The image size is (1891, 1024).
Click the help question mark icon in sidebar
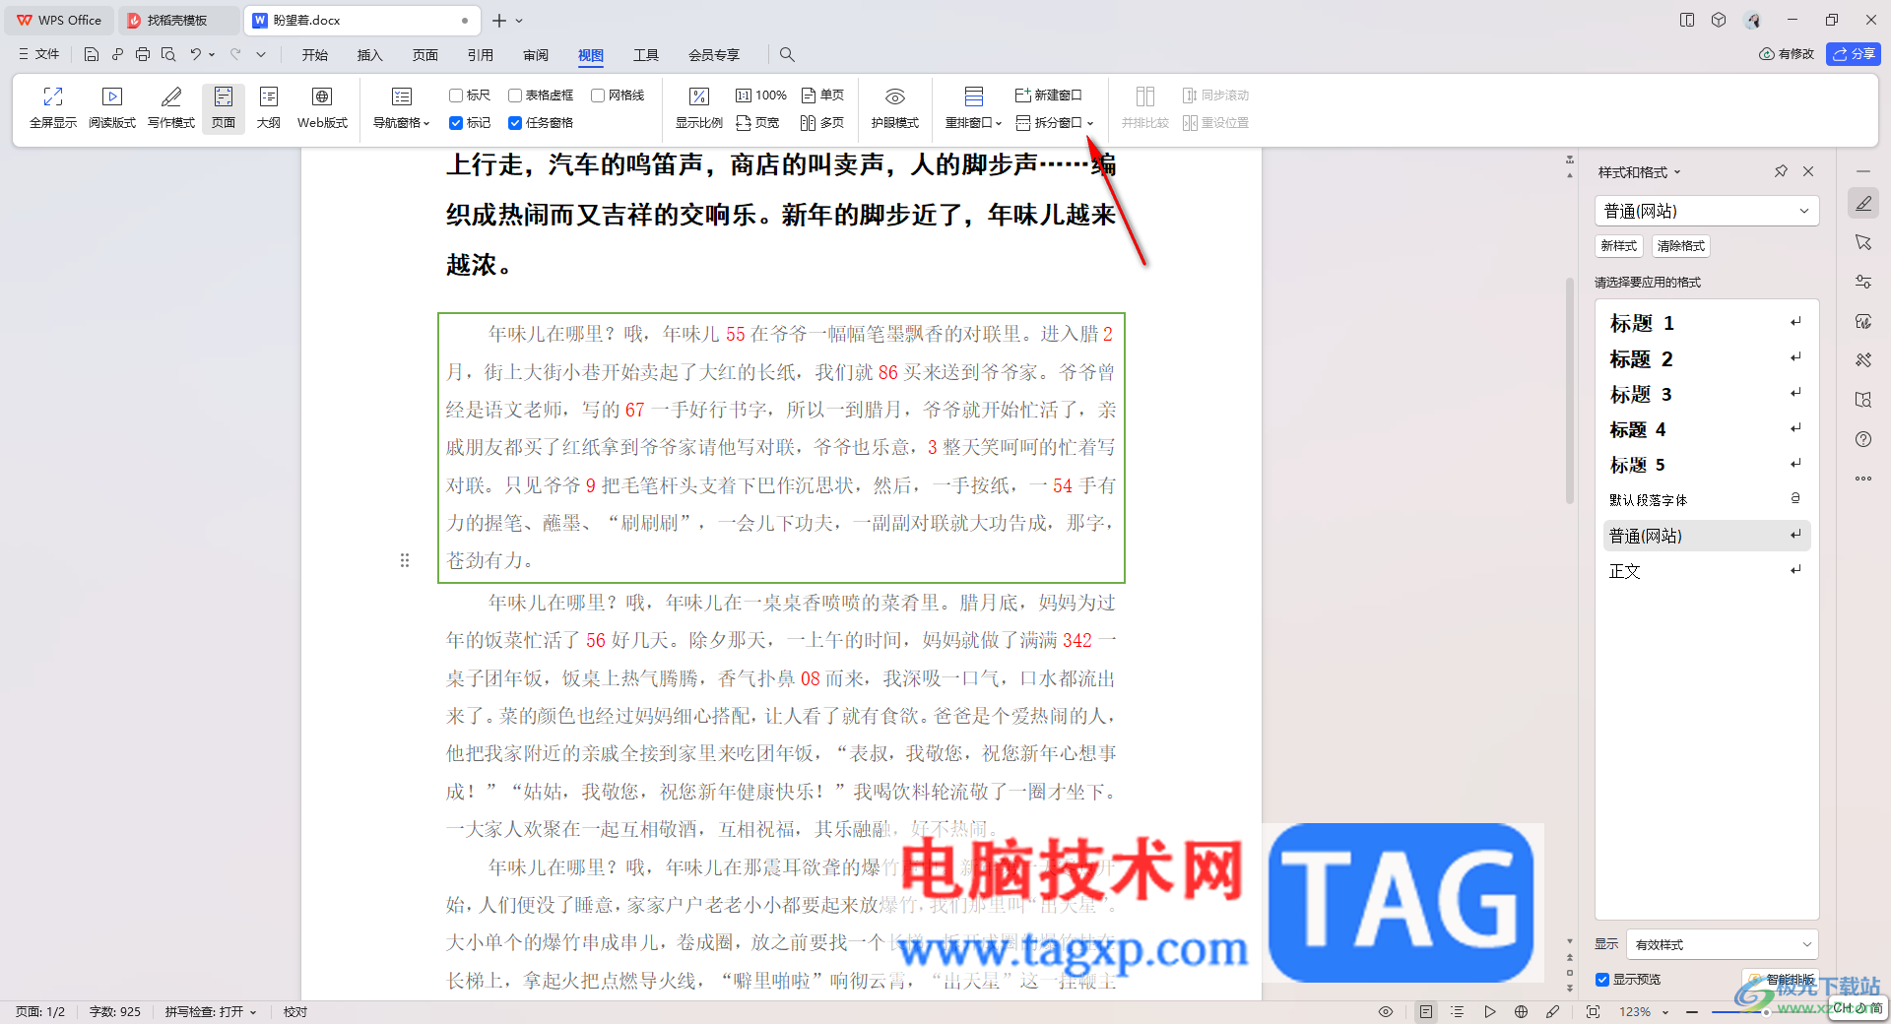point(1863,439)
